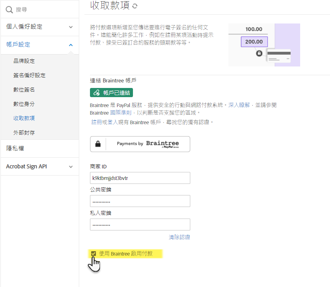The image size is (330, 287).
Task: Open the 國際準則 link
Action: 121,113
